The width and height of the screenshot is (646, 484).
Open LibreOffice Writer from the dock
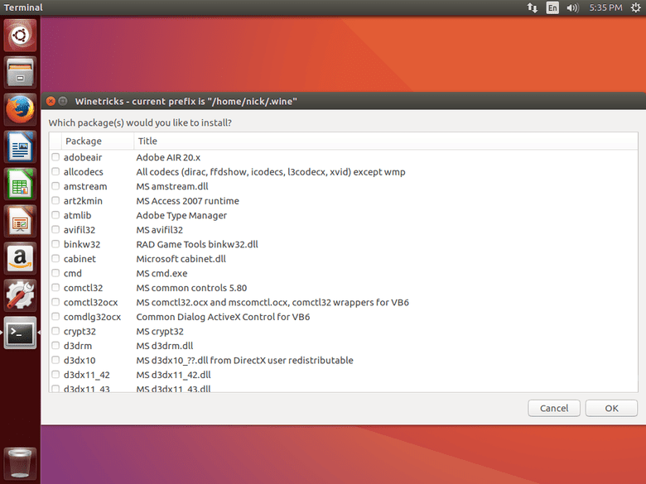pyautogui.click(x=20, y=147)
